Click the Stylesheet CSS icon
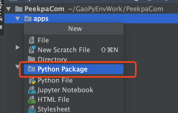This screenshot has width=178, height=113. pyautogui.click(x=32, y=109)
